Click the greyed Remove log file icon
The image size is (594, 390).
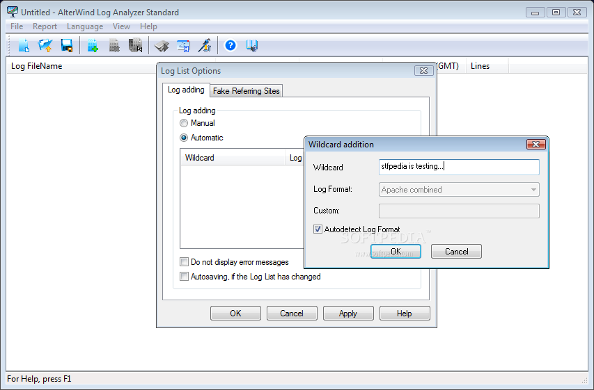[114, 46]
